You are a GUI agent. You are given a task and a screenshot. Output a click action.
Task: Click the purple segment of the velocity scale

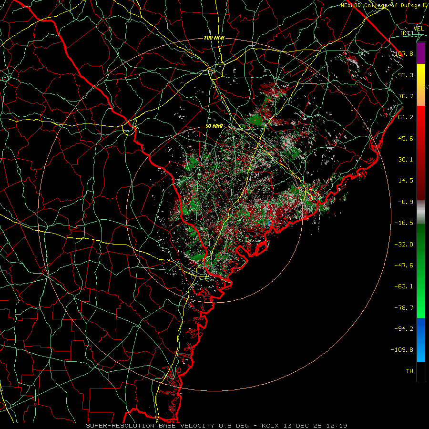[421, 53]
